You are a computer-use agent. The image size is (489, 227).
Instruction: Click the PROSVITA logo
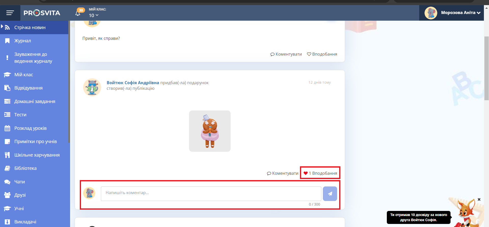click(42, 13)
